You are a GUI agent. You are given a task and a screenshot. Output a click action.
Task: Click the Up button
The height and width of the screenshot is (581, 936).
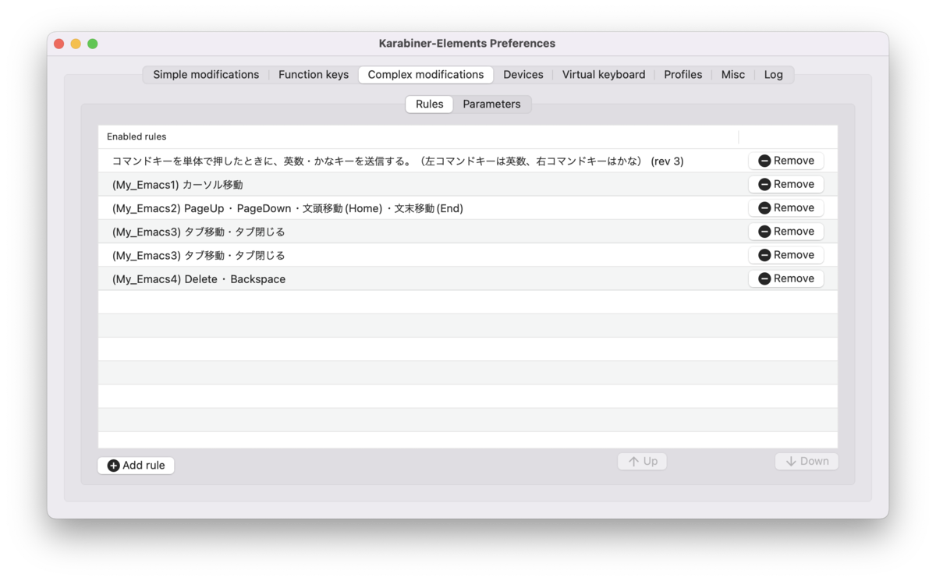[x=642, y=461]
